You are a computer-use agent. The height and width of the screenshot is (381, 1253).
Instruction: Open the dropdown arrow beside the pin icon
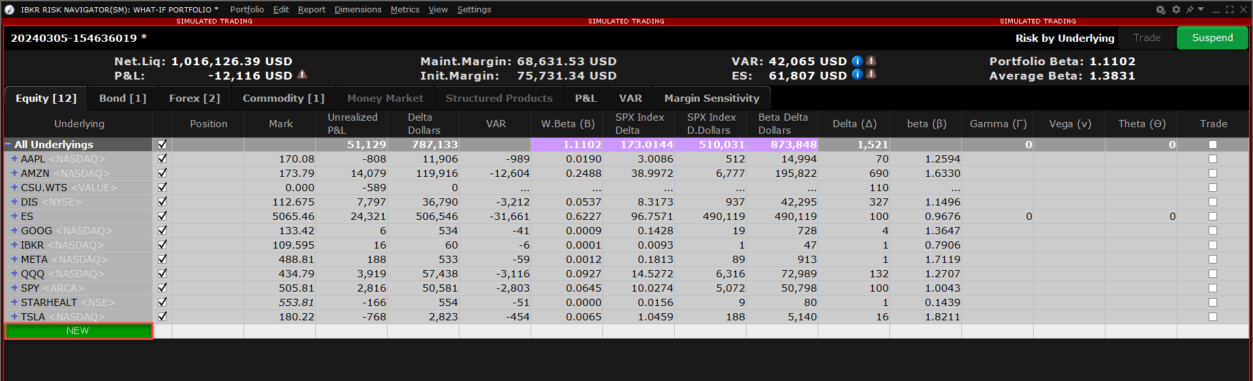point(1201,9)
